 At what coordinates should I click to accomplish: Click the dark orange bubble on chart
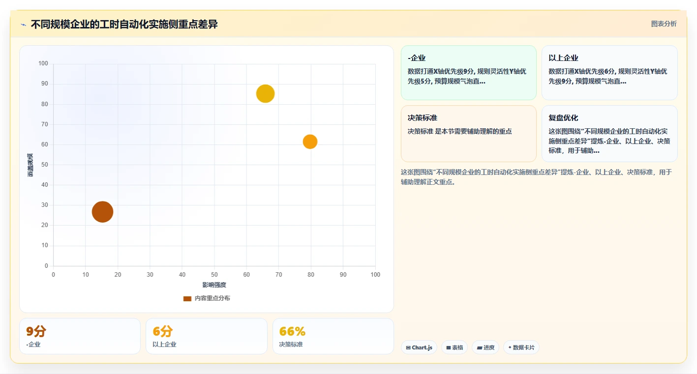click(102, 212)
